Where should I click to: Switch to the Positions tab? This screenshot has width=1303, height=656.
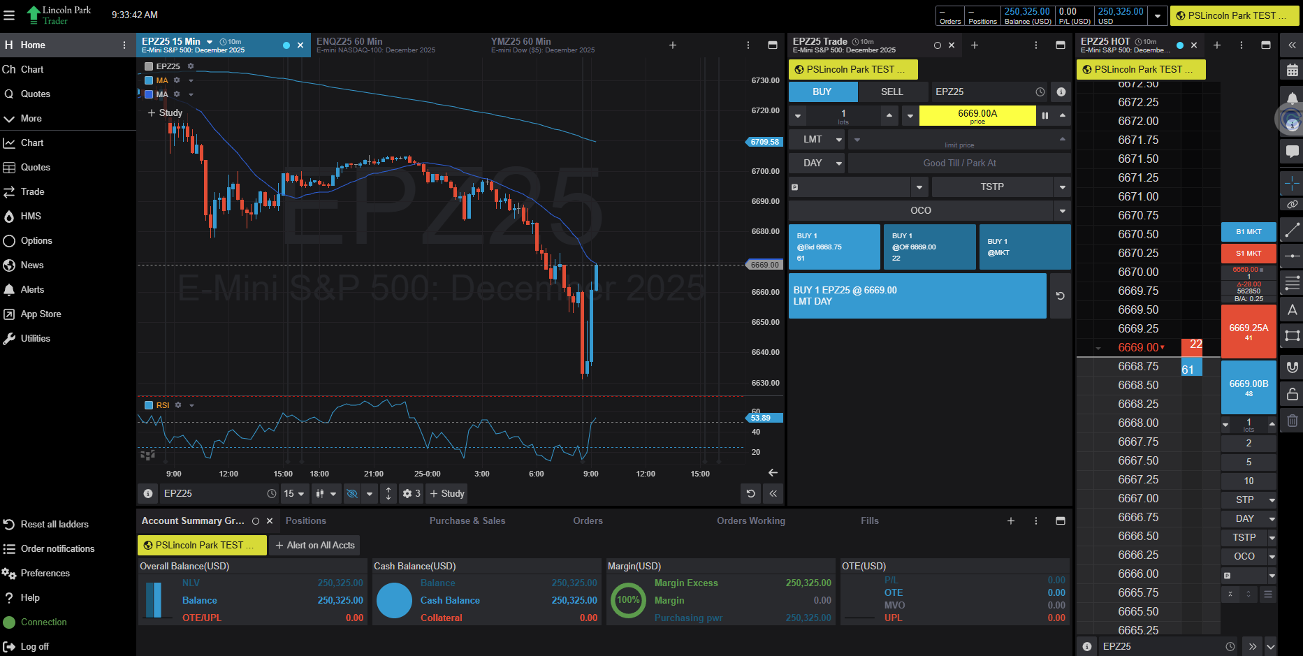(x=305, y=521)
